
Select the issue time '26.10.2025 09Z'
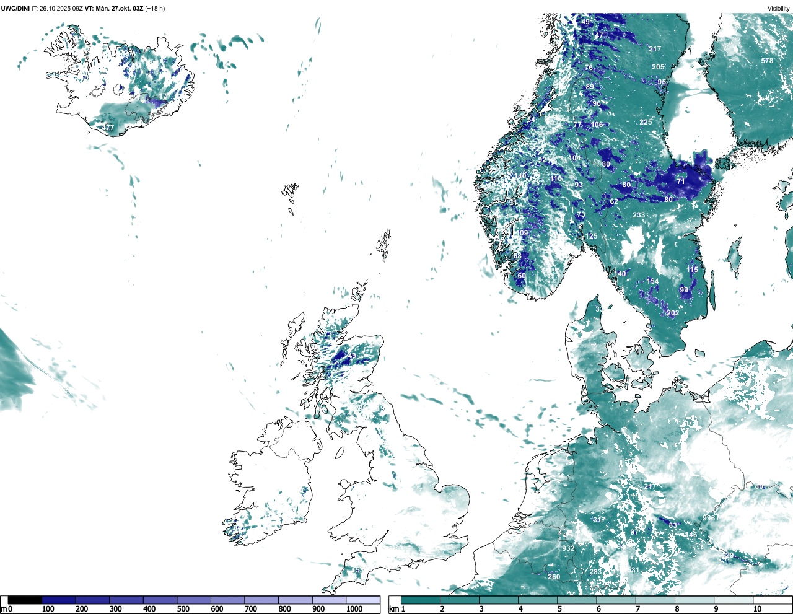click(x=61, y=8)
